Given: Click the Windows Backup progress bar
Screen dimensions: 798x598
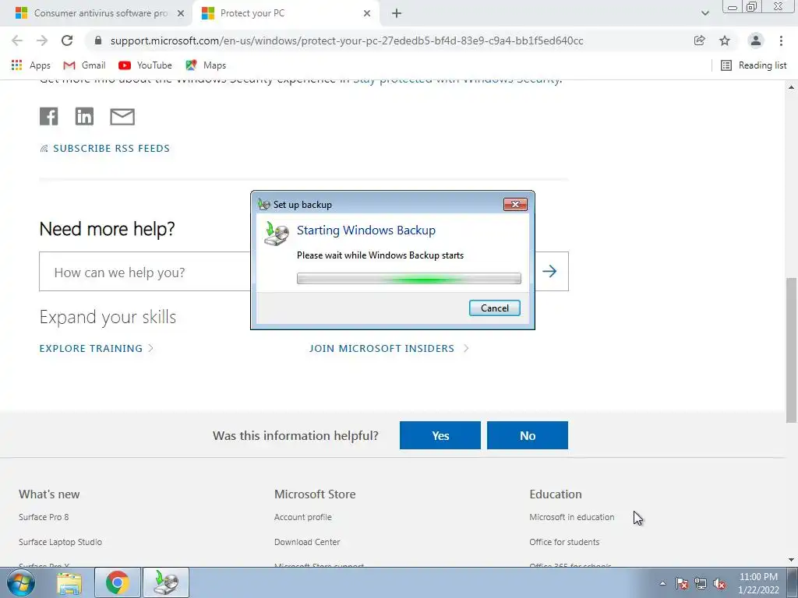Looking at the screenshot, I should (408, 279).
